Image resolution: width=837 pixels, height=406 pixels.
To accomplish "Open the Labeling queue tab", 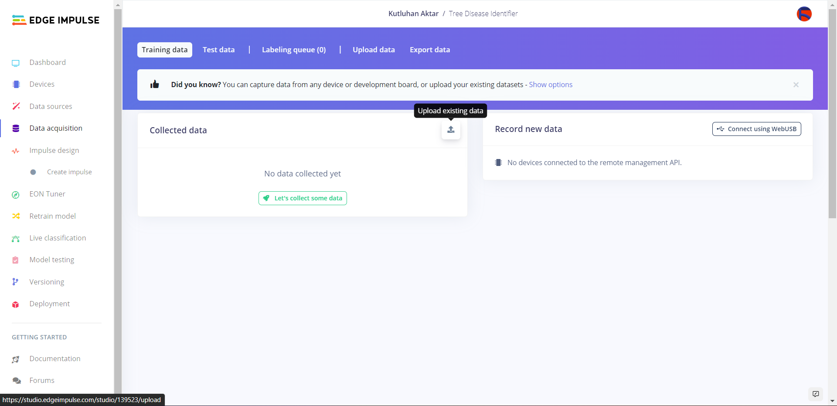I will click(x=293, y=50).
